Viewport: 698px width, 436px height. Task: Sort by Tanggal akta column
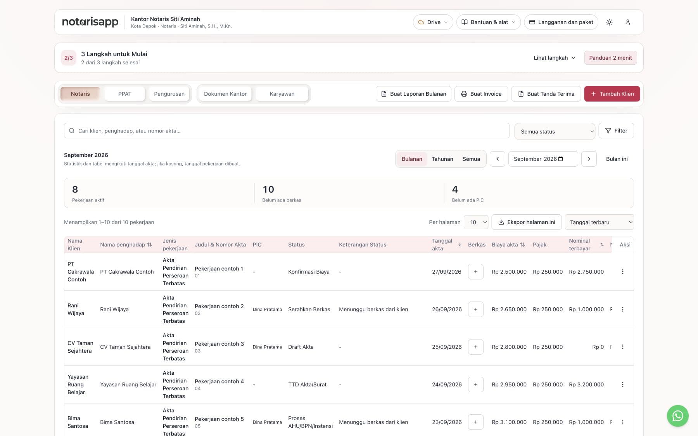[446, 245]
